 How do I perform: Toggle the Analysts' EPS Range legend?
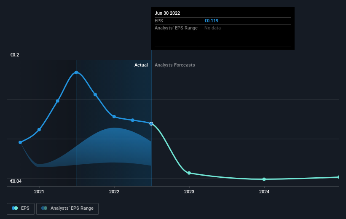click(x=67, y=208)
